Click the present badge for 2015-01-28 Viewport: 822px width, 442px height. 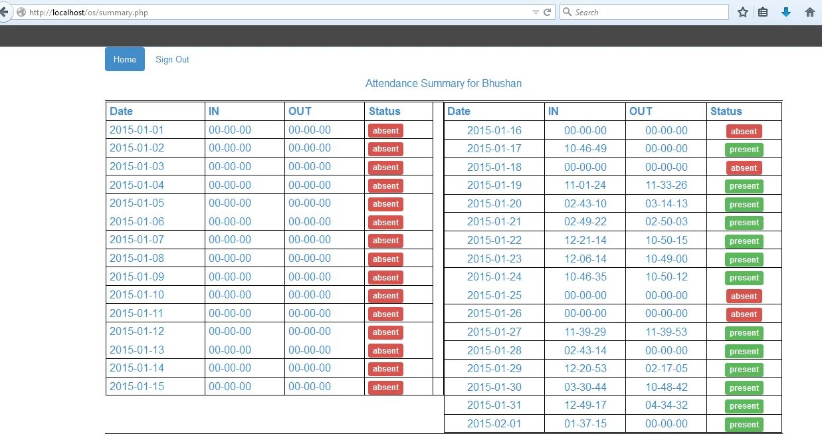744,352
